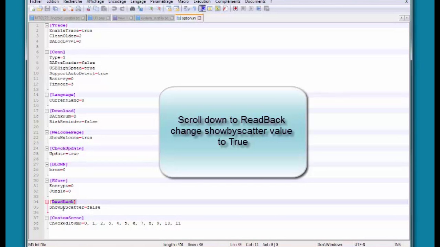
Task: Click the Copy toolbar icon
Action: coord(96,9)
